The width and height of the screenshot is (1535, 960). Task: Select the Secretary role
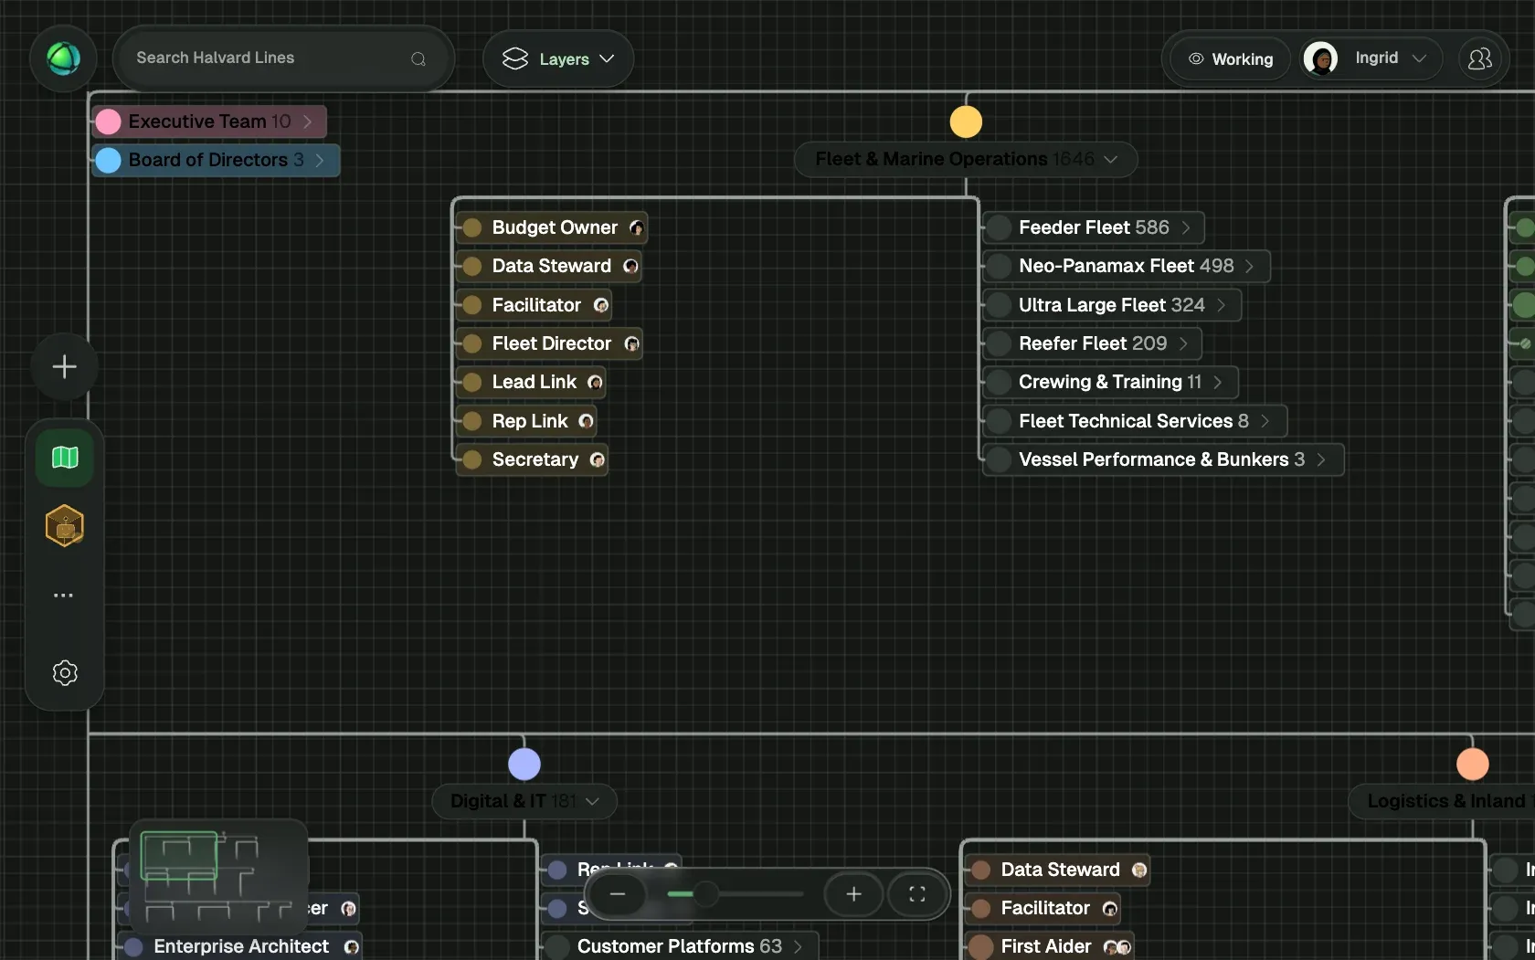click(532, 459)
